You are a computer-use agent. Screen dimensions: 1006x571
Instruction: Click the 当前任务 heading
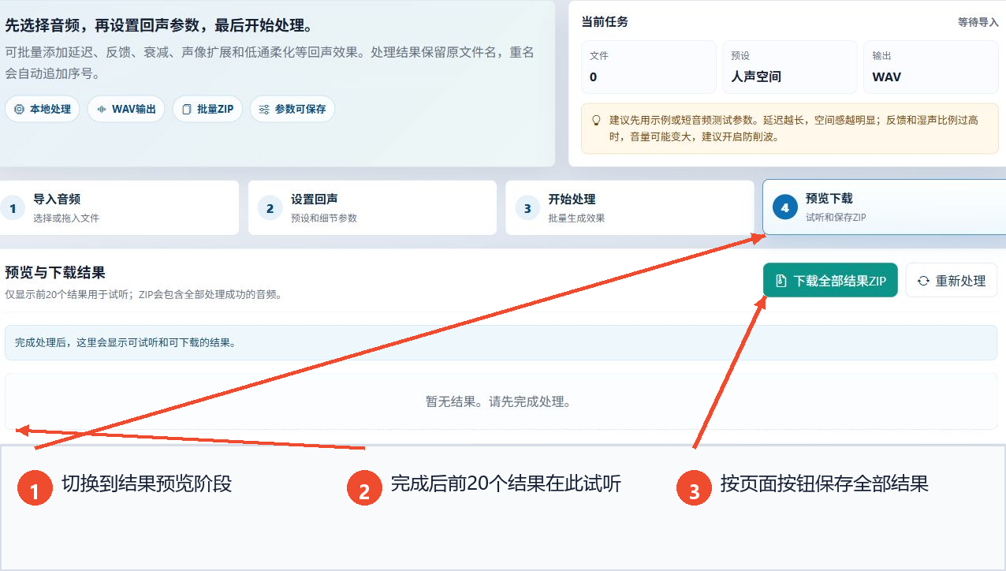pyautogui.click(x=605, y=21)
